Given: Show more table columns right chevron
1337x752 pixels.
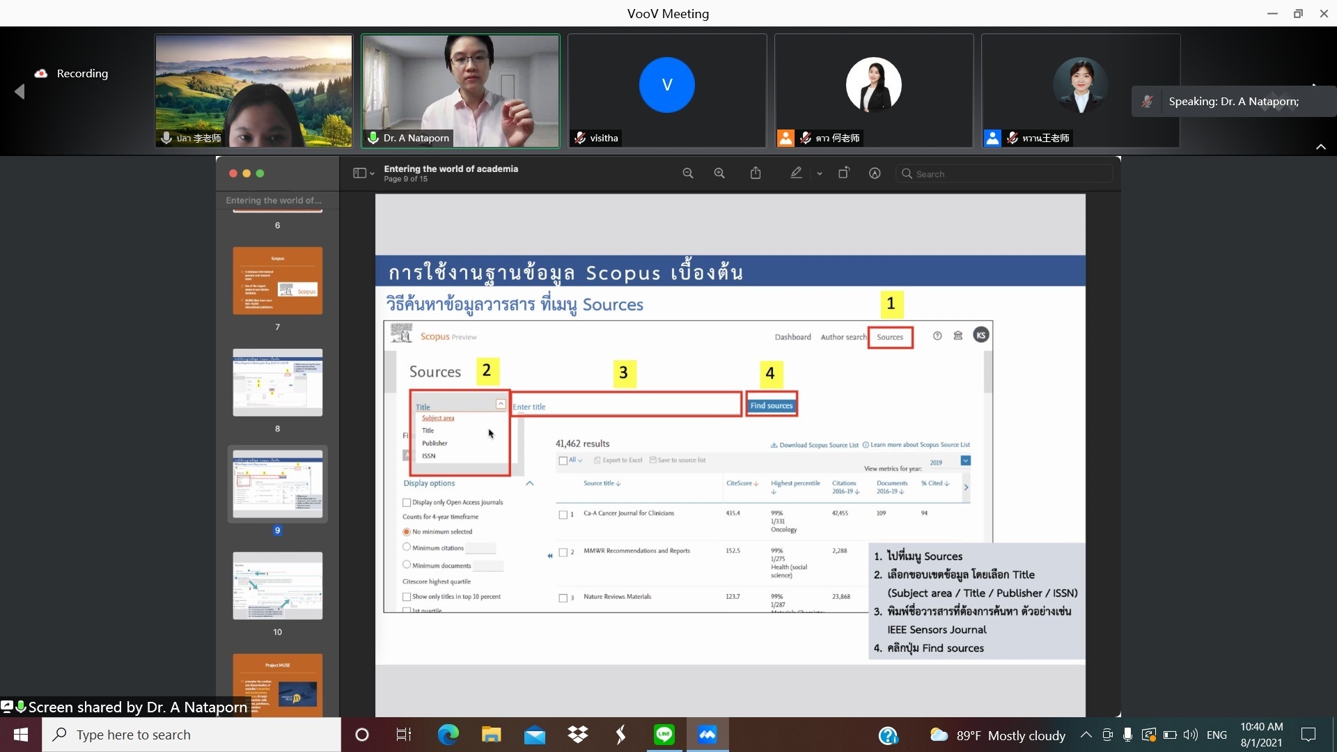Looking at the screenshot, I should (966, 487).
